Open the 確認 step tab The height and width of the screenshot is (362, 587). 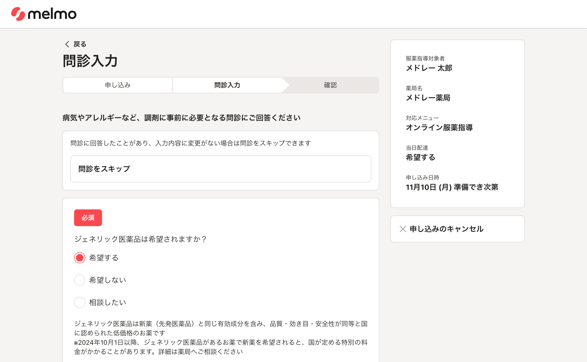pos(330,85)
